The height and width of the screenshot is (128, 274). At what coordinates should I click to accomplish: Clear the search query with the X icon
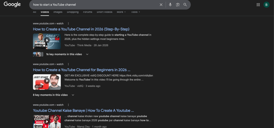161,5
